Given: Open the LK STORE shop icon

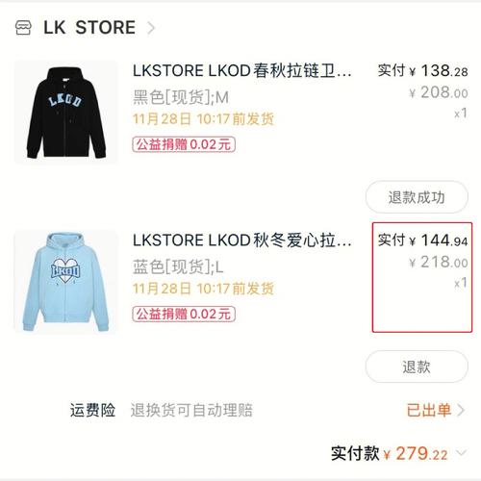Looking at the screenshot, I should click(x=23, y=28).
